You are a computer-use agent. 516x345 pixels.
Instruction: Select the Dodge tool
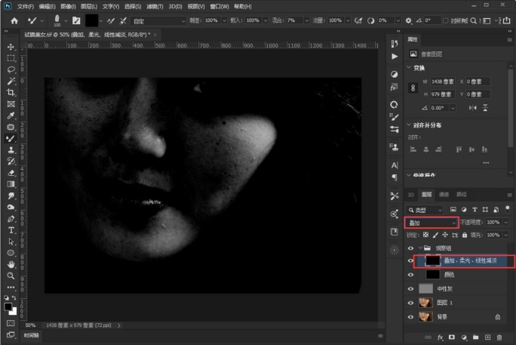point(11,208)
